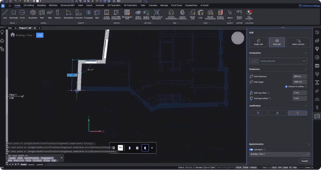Activate the Slab tool

50,14
